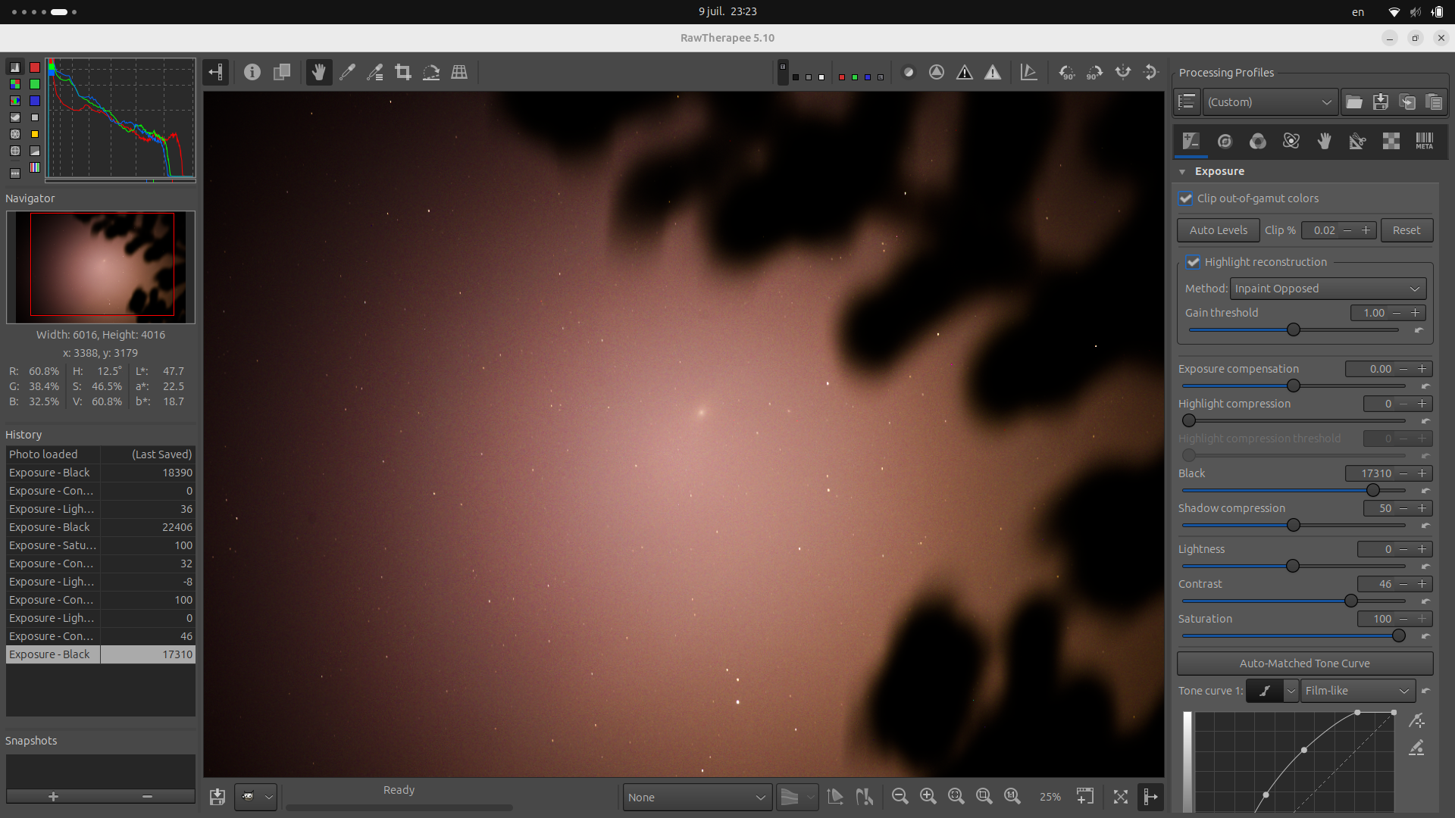Click Auto-Matched Tone Curve button
1455x818 pixels.
click(1304, 663)
